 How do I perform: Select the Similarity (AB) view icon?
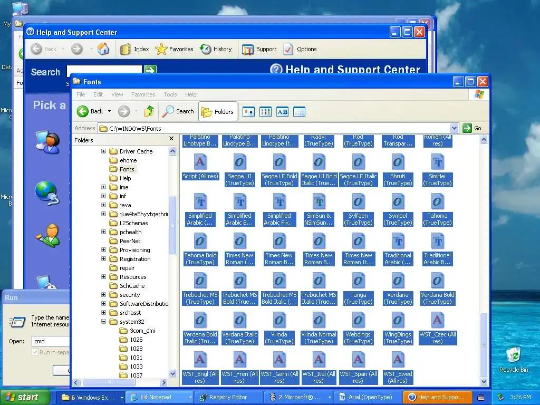283,112
